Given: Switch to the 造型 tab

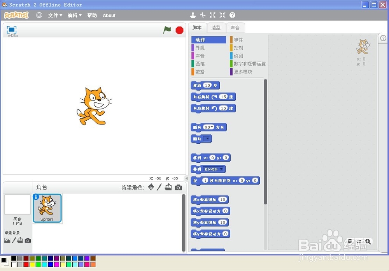Looking at the screenshot, I should [216, 28].
